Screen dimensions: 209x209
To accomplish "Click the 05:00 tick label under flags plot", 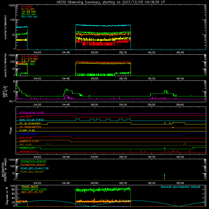I will pyautogui.click(x=95, y=157).
